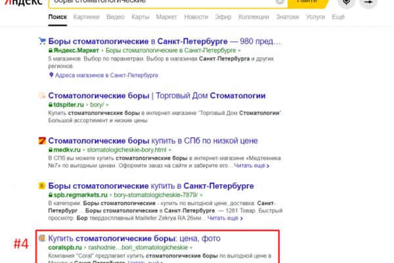Open voice search microphone icon

(346, 3)
